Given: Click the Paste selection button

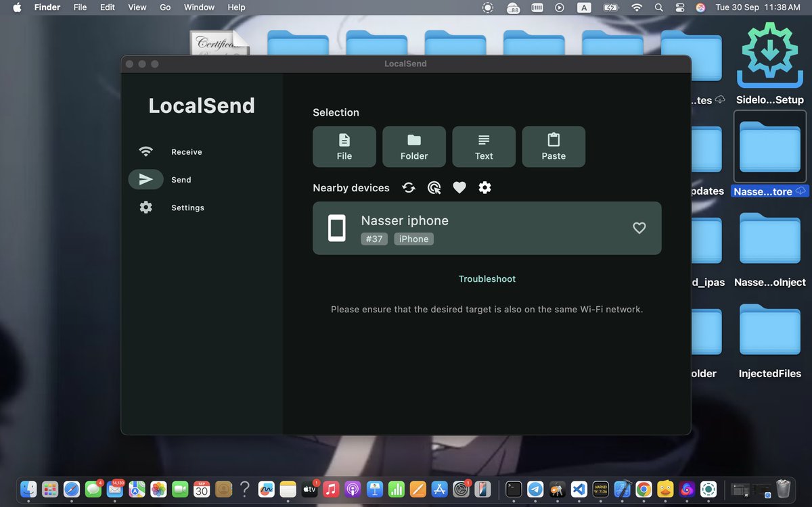Looking at the screenshot, I should click(x=554, y=147).
